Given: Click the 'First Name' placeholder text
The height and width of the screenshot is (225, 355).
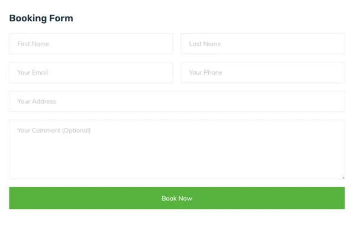Looking at the screenshot, I should tap(33, 44).
